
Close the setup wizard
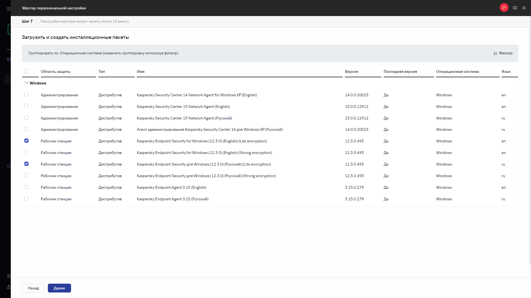524,8
